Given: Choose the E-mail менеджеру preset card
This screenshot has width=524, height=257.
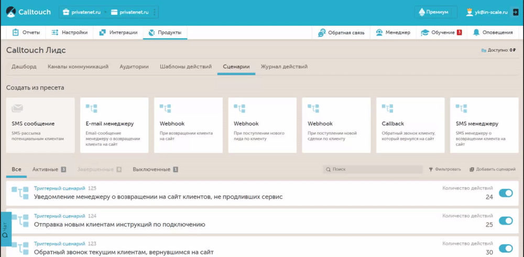Looking at the screenshot, I should coord(114,125).
